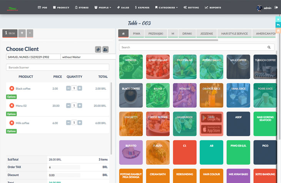Add Cheese Burger to the order

tap(158, 124)
